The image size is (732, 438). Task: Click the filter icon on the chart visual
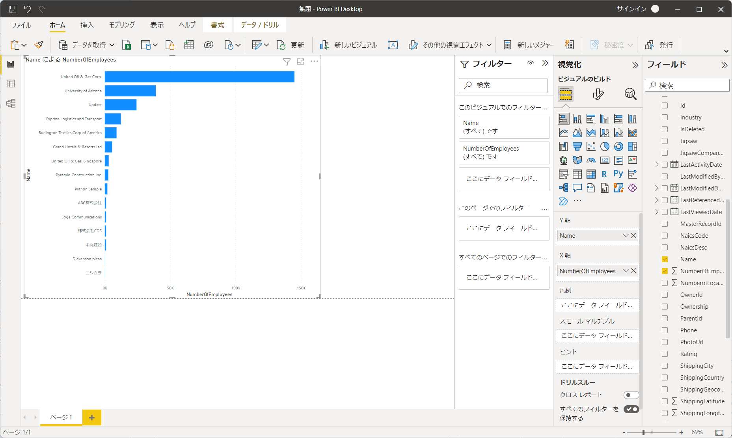pos(287,62)
